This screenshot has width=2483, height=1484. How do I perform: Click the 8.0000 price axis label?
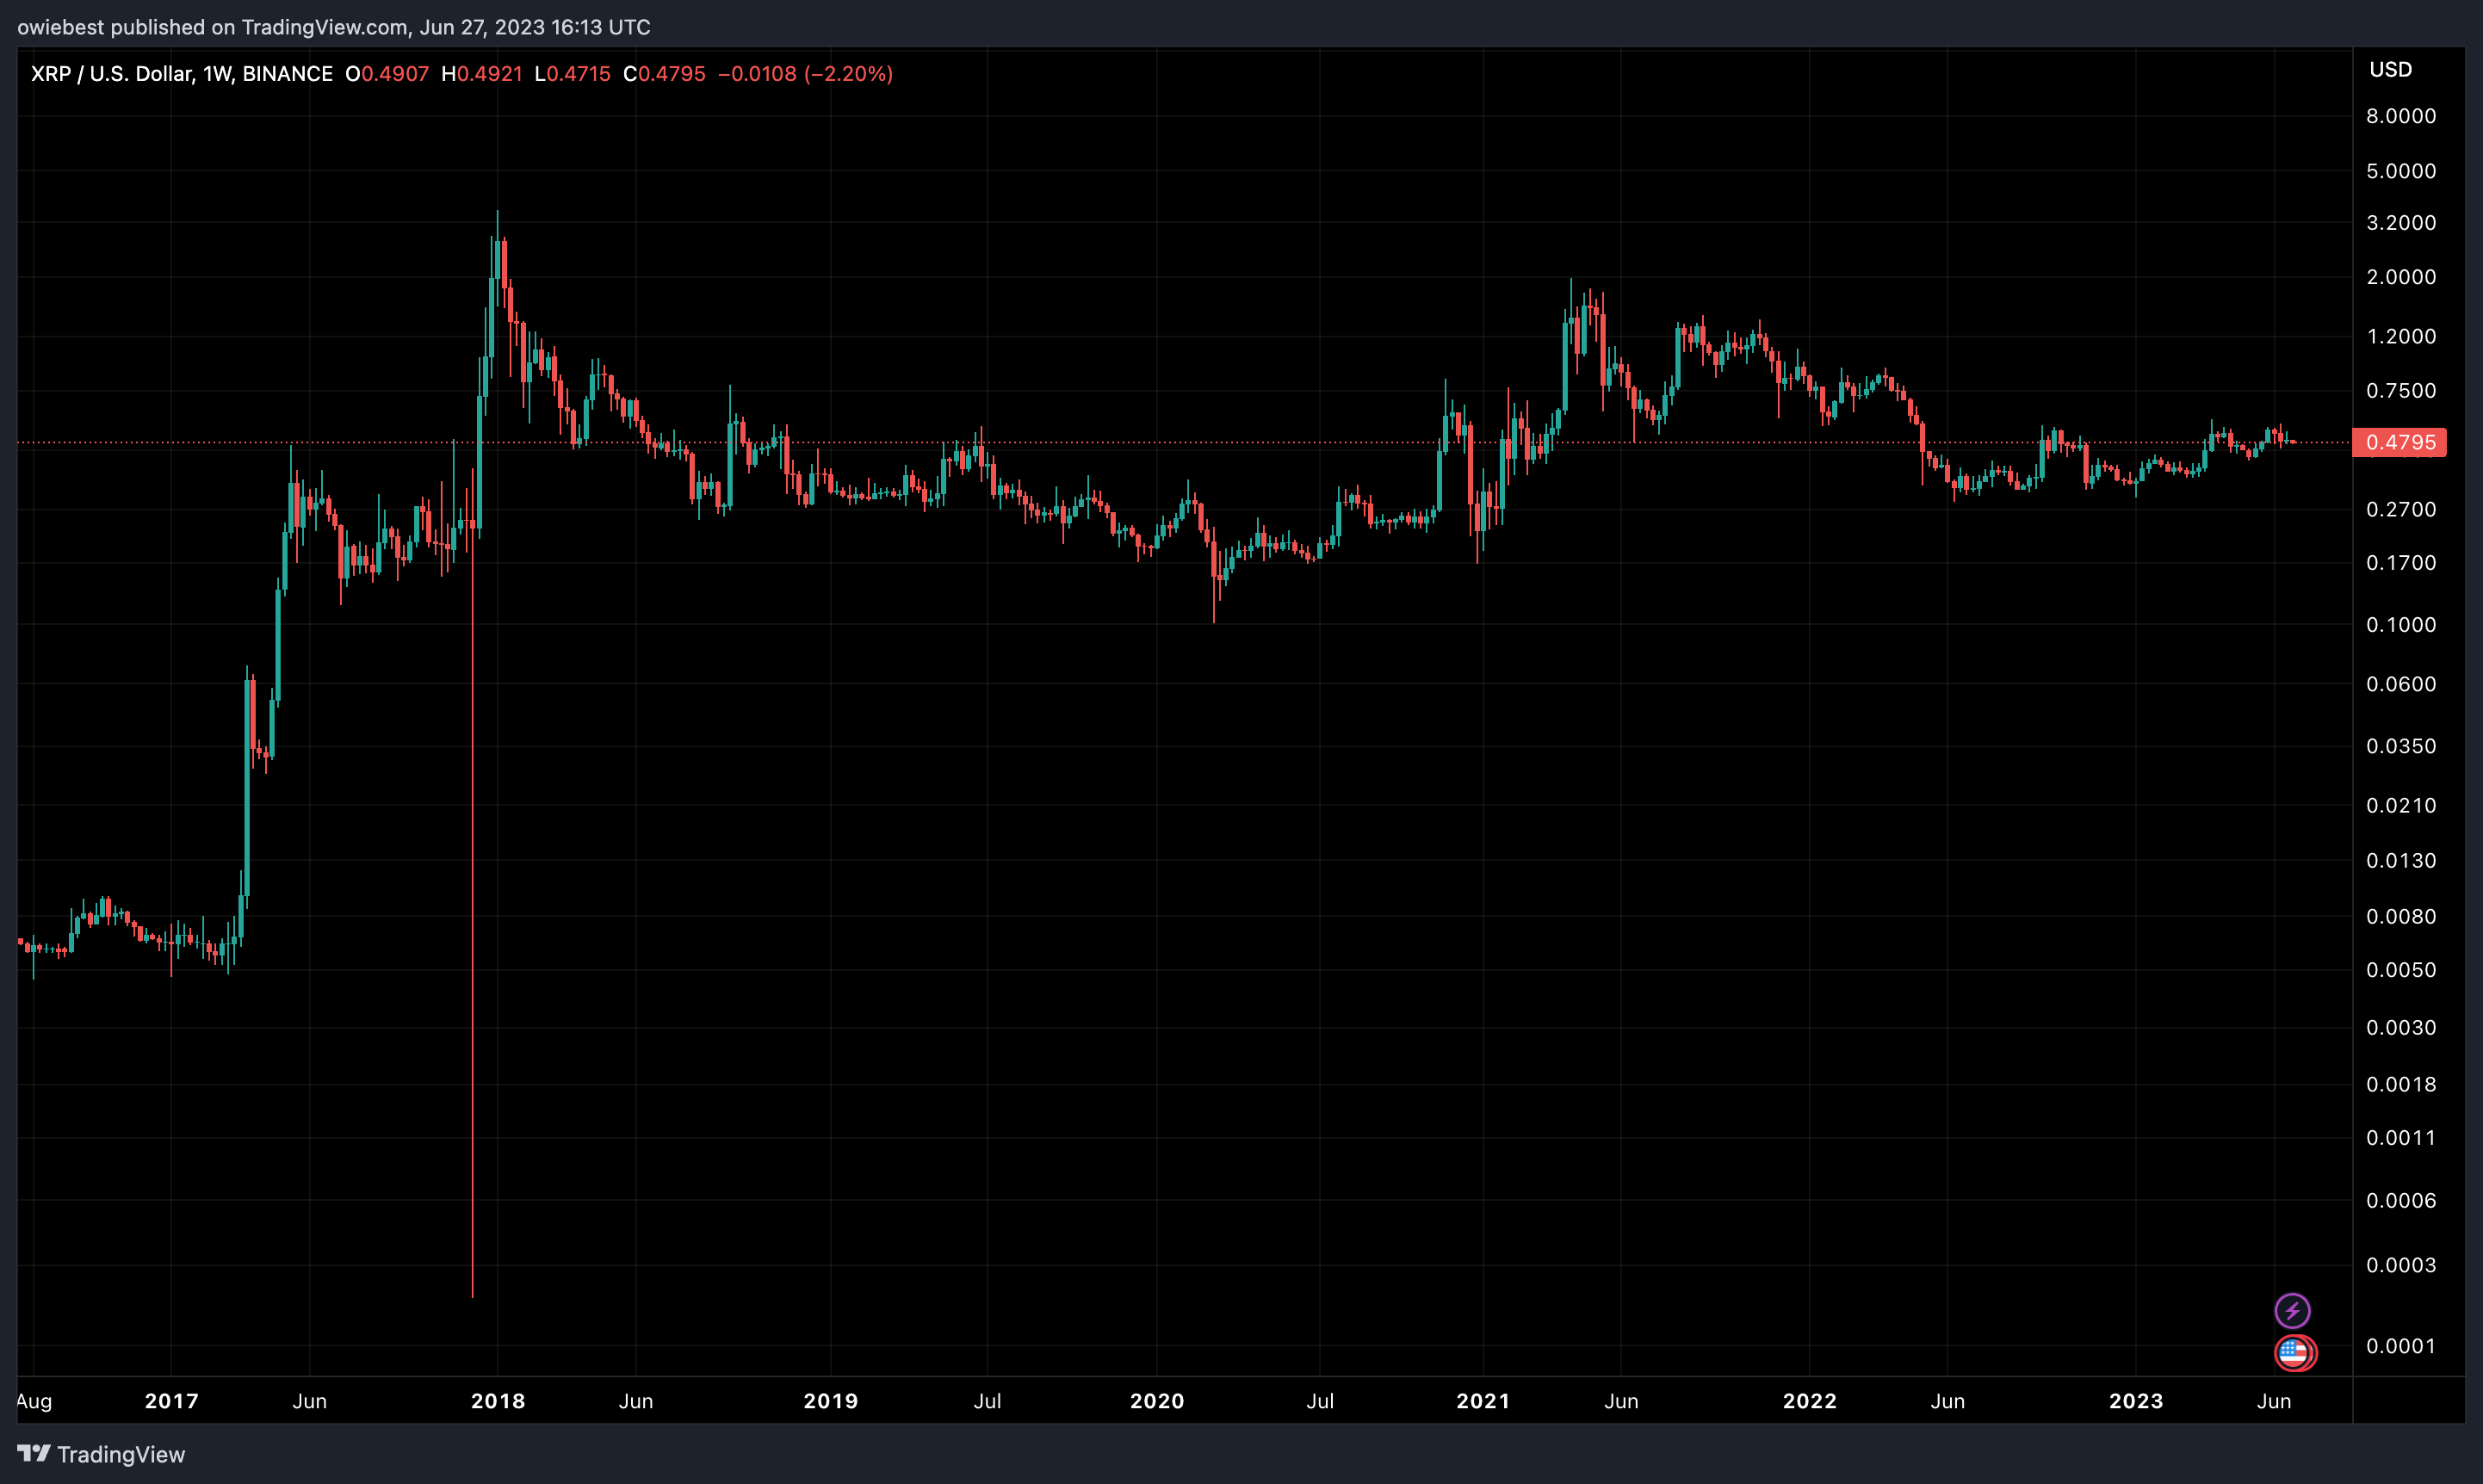(2400, 116)
